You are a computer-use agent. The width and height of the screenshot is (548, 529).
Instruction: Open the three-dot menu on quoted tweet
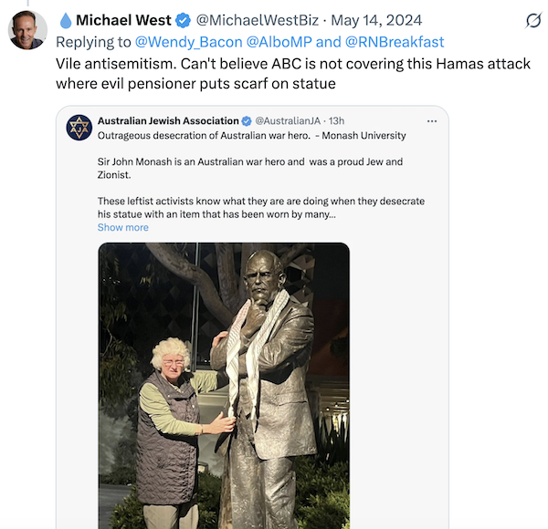[432, 121]
